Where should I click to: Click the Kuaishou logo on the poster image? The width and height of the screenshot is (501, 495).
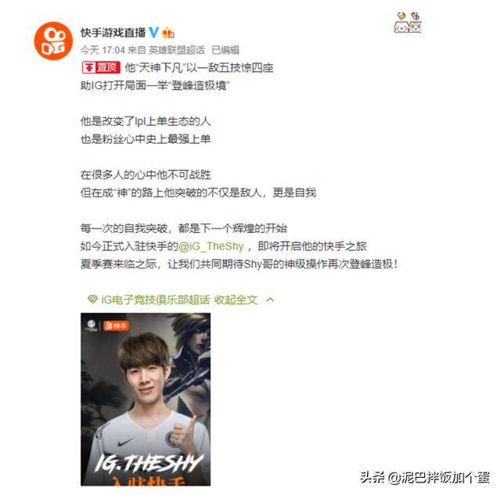[x=117, y=325]
